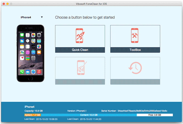Click the blue Content 10.3 GB segment
Screen dimensions: 183x124
(89, 115)
